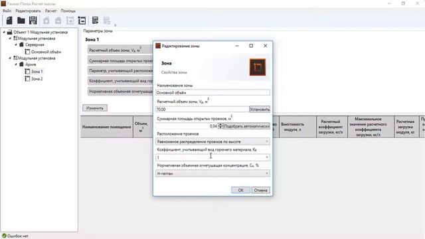Image resolution: width=425 pixels, height=239 pixels.
Task: Click the Объем column header
Action: (x=143, y=127)
